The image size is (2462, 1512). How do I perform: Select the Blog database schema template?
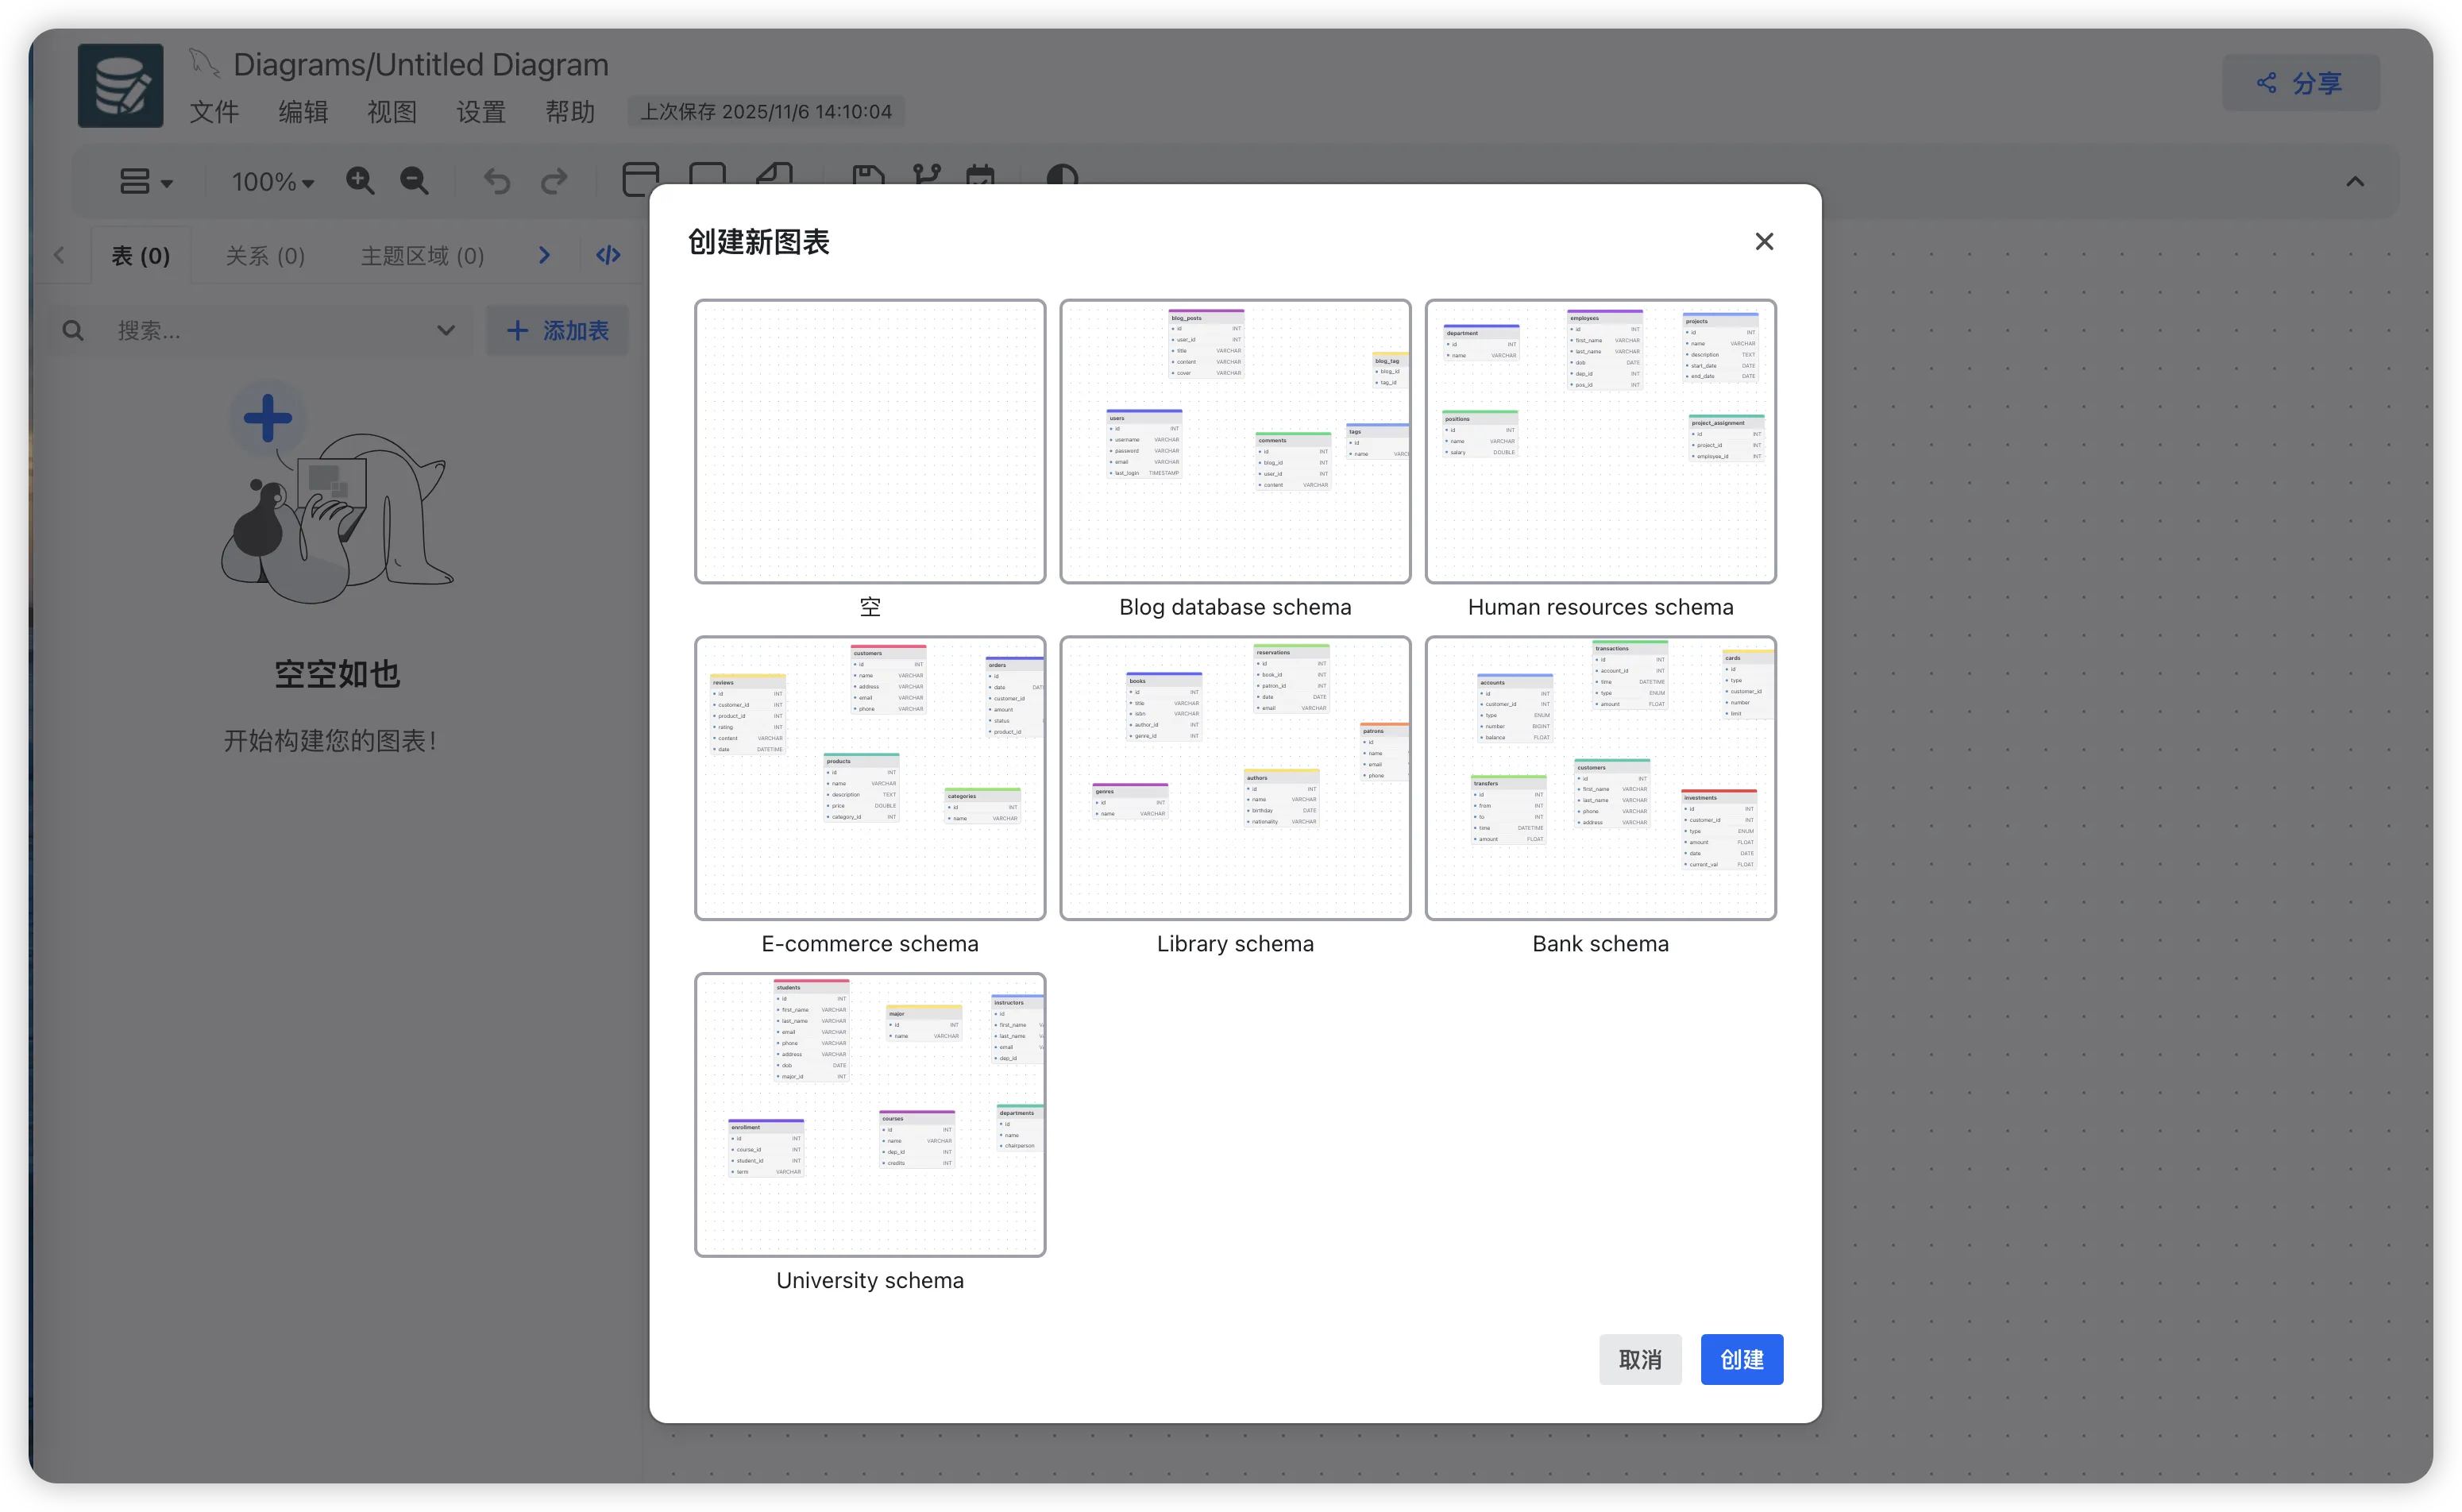click(1235, 441)
